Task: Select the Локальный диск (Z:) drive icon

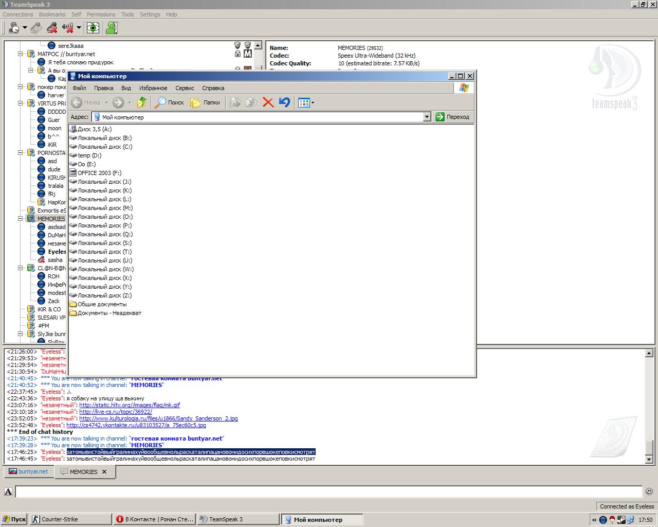Action: pos(73,295)
